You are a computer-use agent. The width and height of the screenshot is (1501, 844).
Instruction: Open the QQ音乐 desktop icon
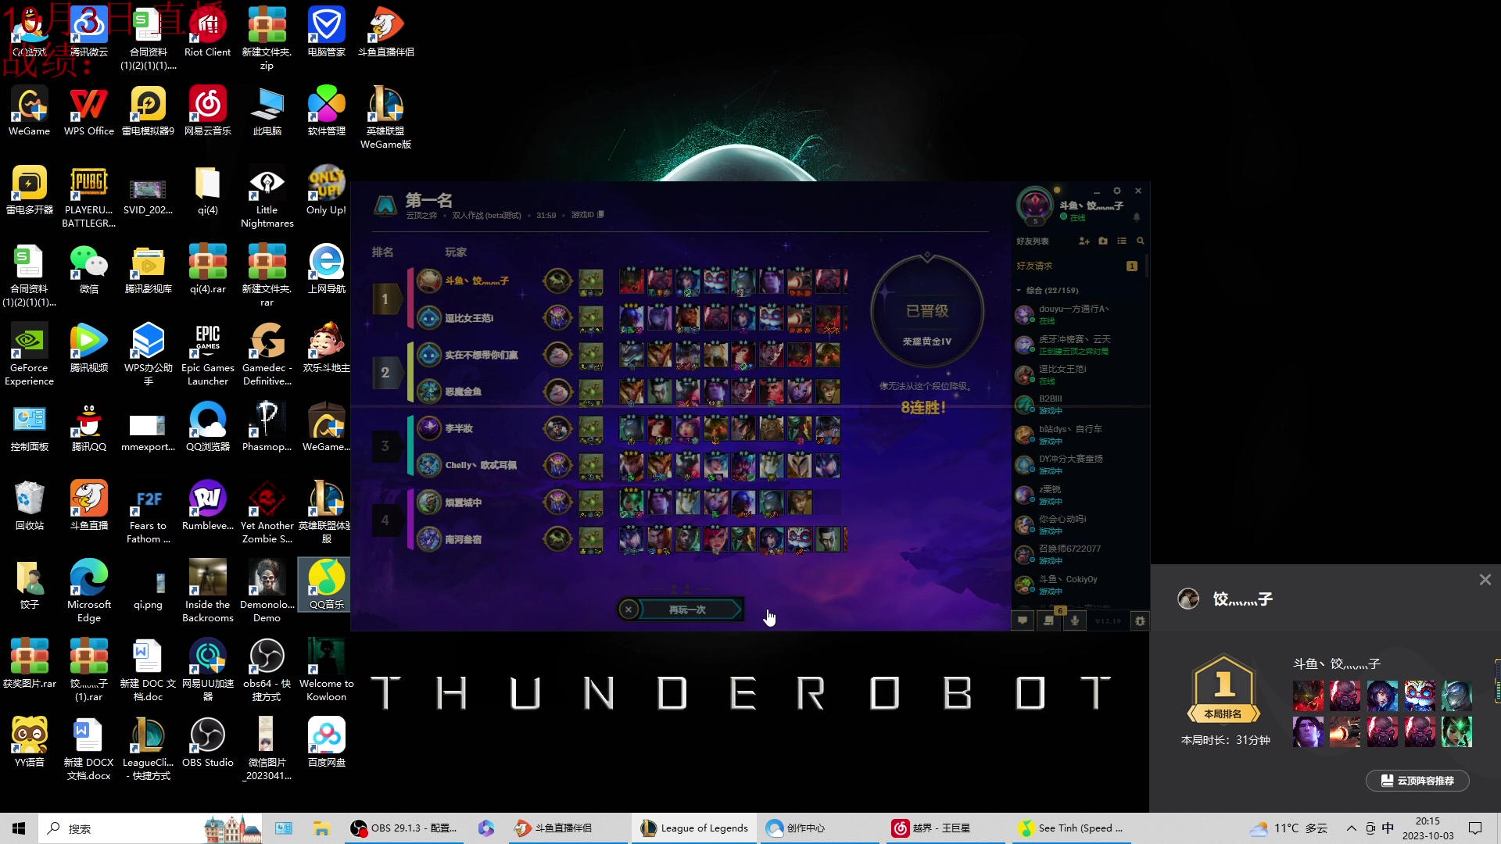pos(326,585)
